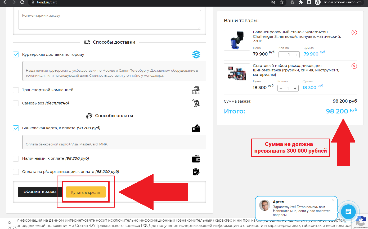Remove the starter consumables kit from cart
The image size is (368, 229).
[x=354, y=66]
